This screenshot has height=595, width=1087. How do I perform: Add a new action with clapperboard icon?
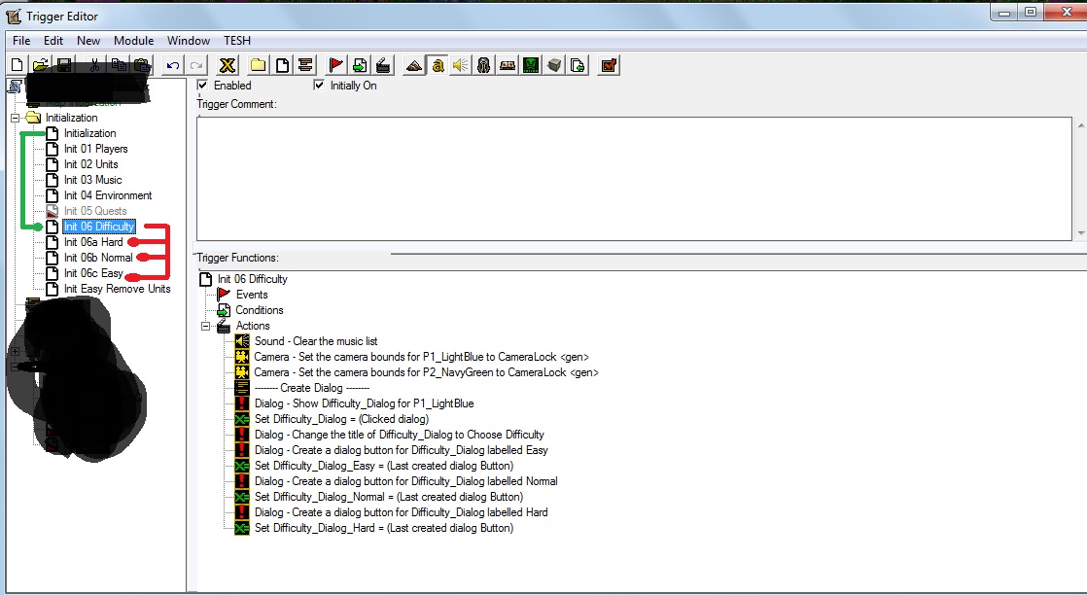click(383, 65)
